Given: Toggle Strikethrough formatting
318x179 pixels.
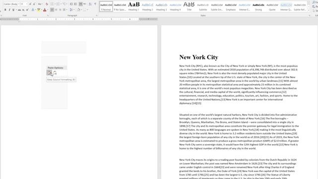Looking at the screenshot, I should (19, 10).
